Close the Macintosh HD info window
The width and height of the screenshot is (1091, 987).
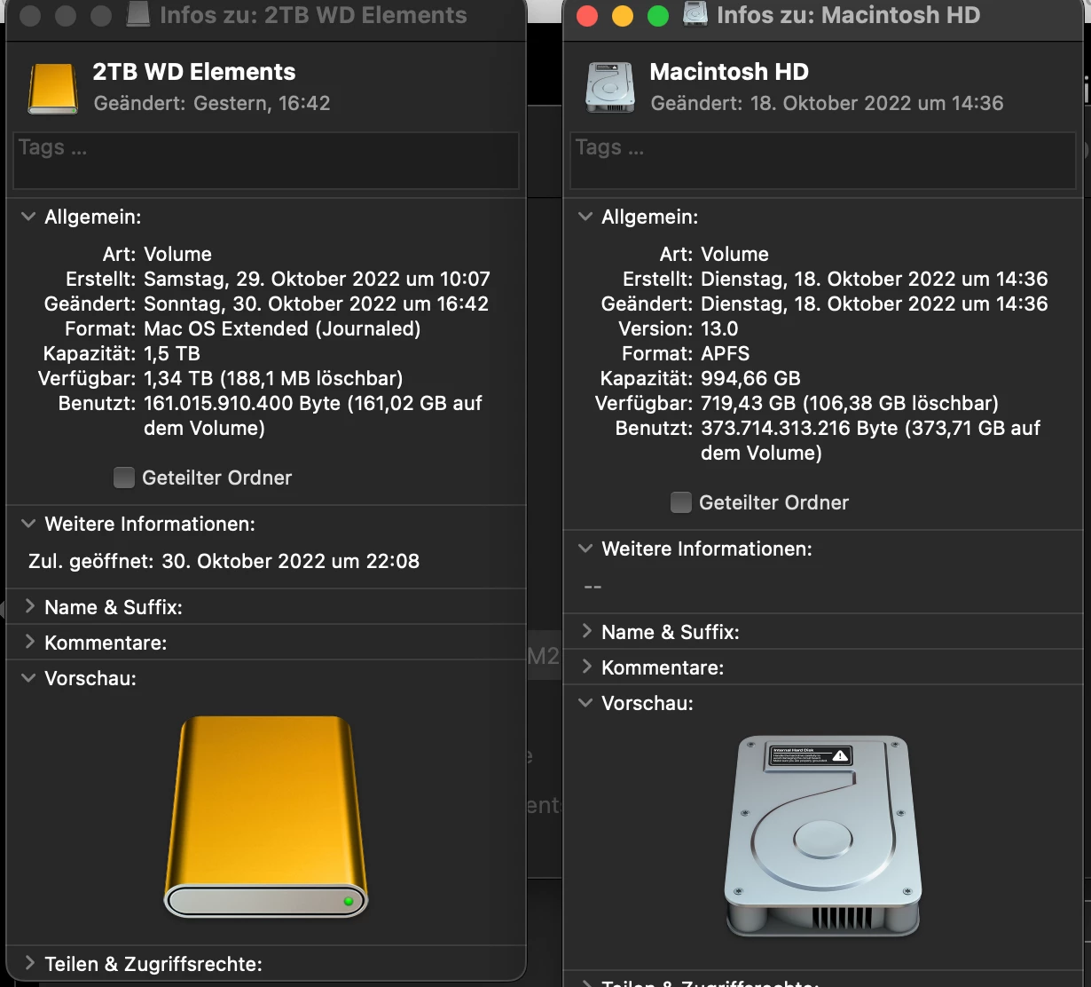click(x=587, y=16)
